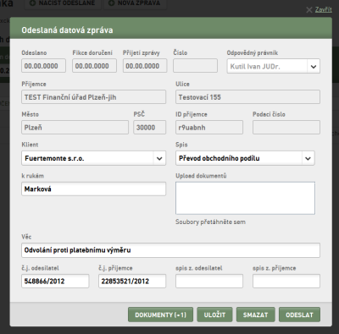339x334 pixels.
Task: Click the Upload dokumentů drop area
Action: (245, 198)
